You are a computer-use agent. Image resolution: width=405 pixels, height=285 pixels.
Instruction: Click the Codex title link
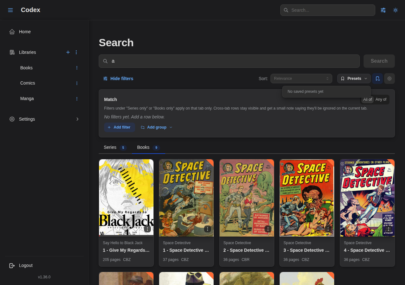(x=30, y=10)
